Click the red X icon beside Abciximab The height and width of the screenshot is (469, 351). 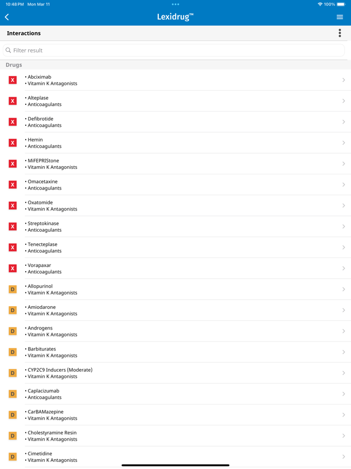(x=13, y=80)
